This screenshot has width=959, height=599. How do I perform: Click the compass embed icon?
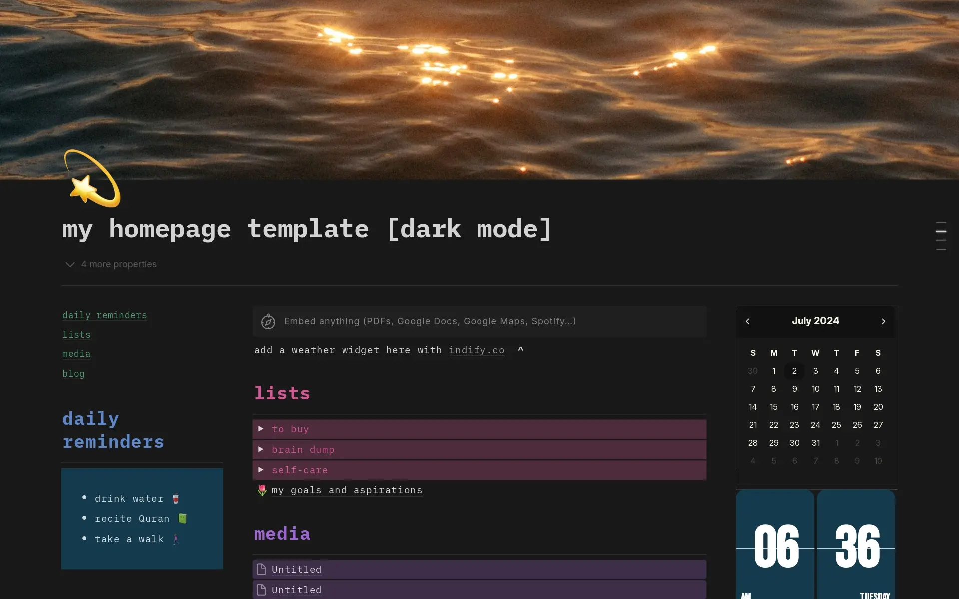268,321
